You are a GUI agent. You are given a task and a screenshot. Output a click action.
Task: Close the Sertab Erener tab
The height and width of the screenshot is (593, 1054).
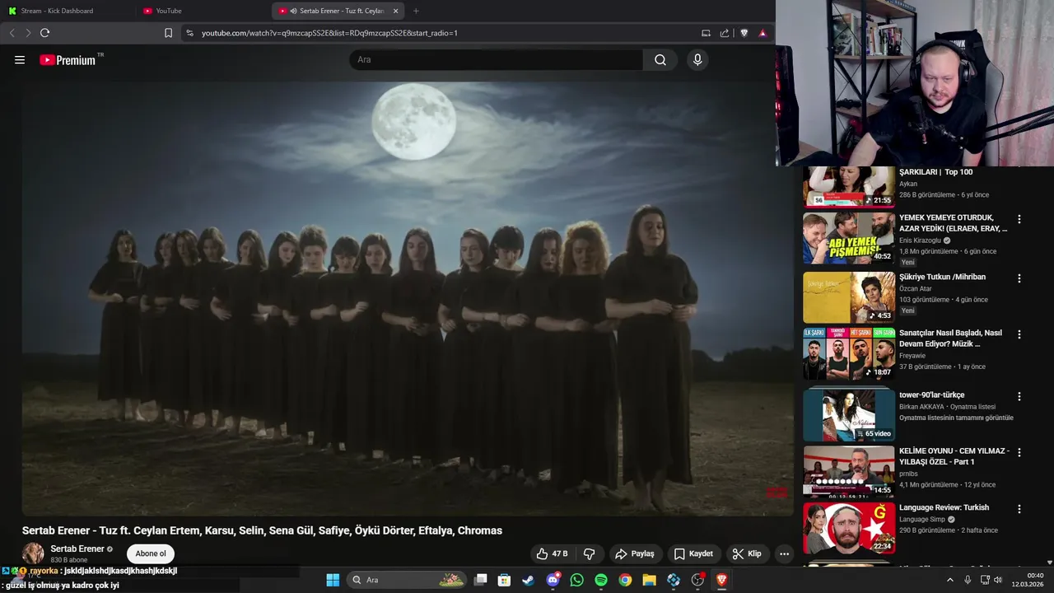[x=395, y=11]
